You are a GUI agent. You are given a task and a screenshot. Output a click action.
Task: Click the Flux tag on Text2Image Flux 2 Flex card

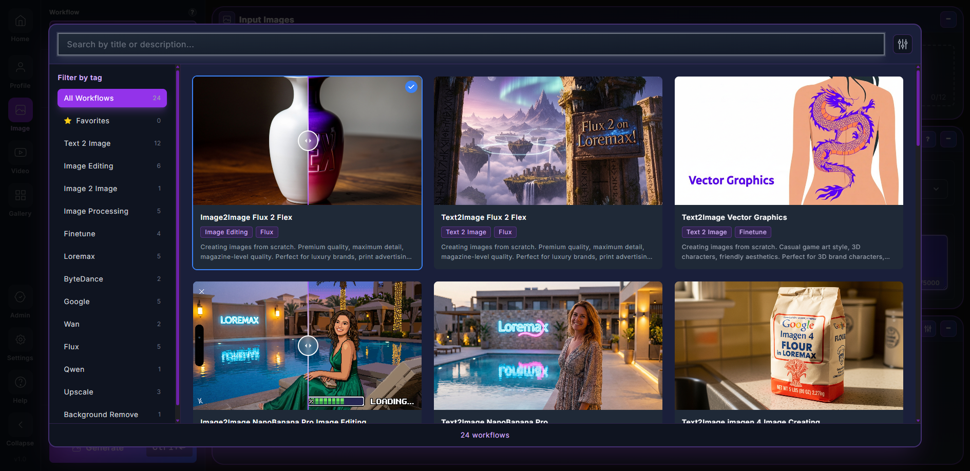click(x=505, y=232)
